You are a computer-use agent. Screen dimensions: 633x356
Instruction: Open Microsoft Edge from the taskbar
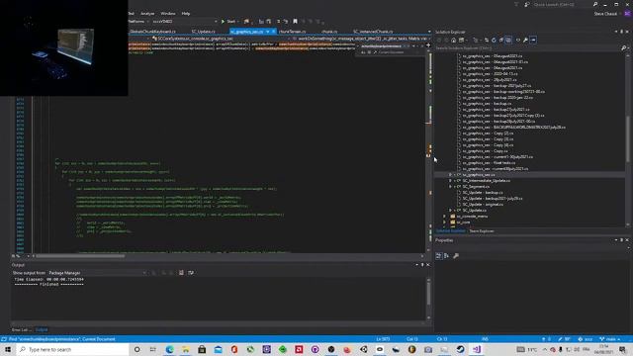point(169,349)
